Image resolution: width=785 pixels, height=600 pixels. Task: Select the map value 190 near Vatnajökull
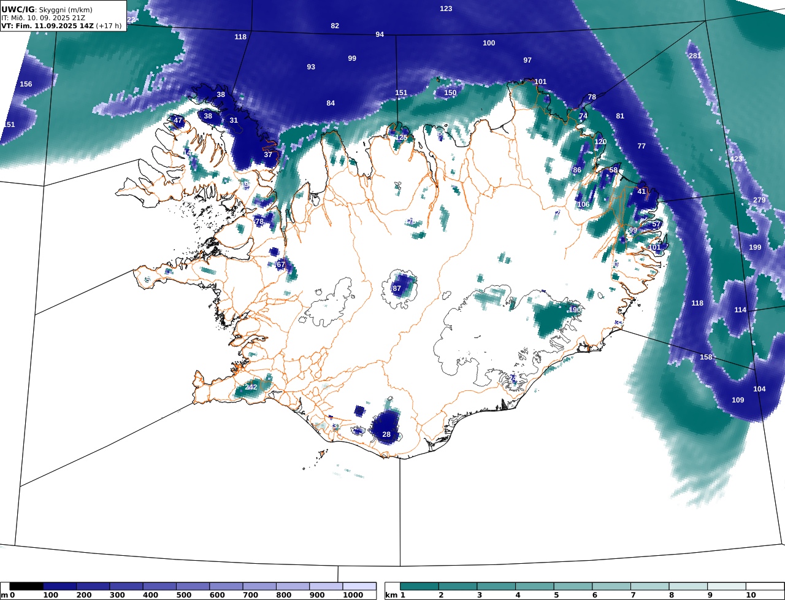pos(575,310)
